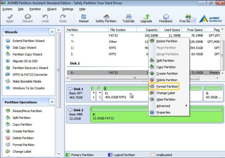
Task: Open the Help menu
Action: click(x=82, y=9)
